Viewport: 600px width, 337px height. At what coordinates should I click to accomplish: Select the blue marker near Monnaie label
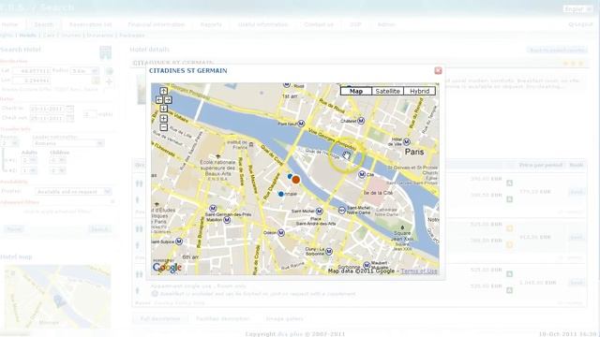[281, 194]
